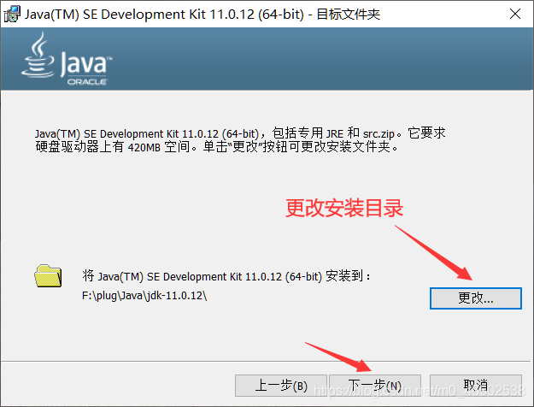Image resolution: width=534 pixels, height=407 pixels.
Task: Click the 更改... button to change folder
Action: coord(475,298)
